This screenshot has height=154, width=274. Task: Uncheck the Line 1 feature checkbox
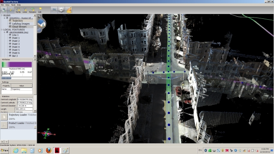pyautogui.click(x=10, y=35)
